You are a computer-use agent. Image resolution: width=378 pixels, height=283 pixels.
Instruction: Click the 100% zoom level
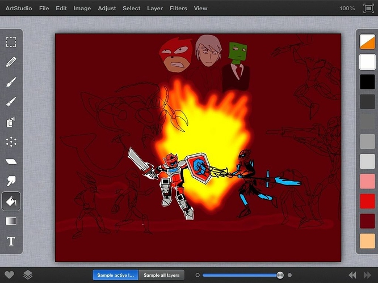[x=347, y=8]
